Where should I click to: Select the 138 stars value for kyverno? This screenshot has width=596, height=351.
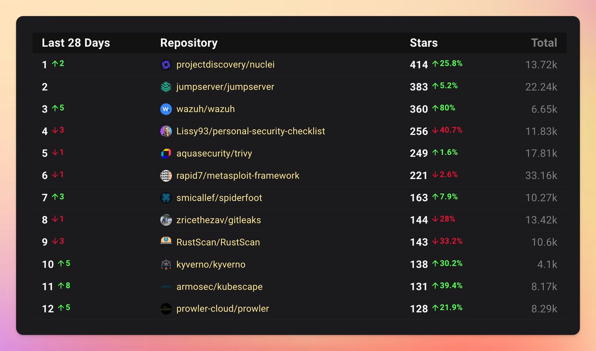tap(419, 265)
